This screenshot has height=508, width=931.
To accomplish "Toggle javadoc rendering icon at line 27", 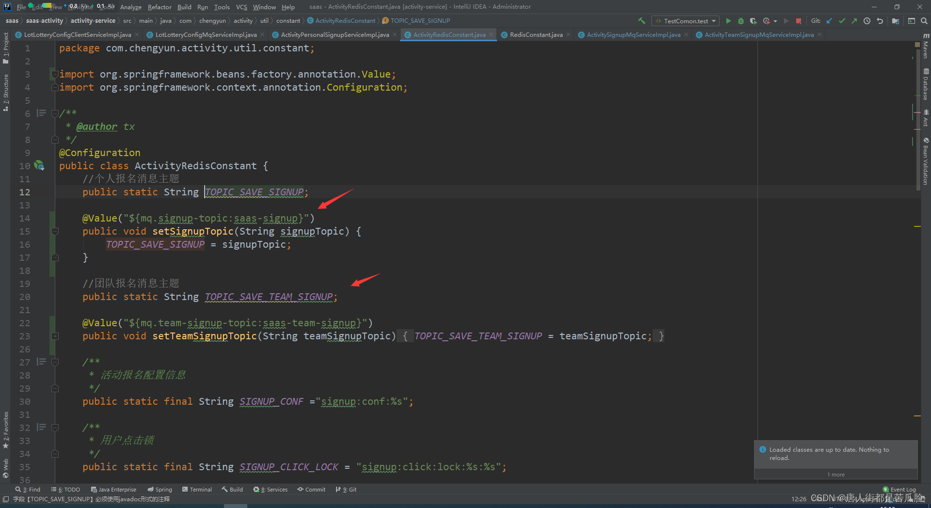I will coord(42,362).
